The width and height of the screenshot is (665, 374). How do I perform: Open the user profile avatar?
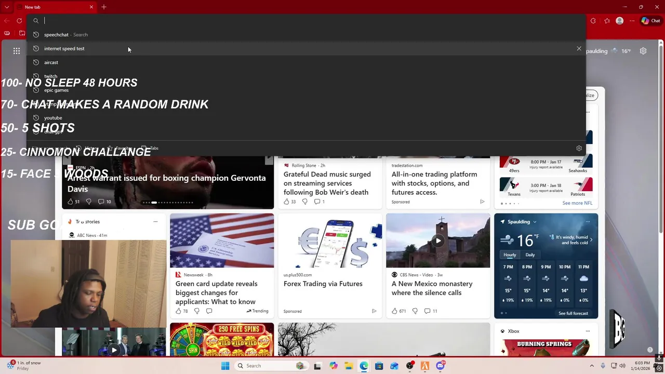pyautogui.click(x=619, y=21)
